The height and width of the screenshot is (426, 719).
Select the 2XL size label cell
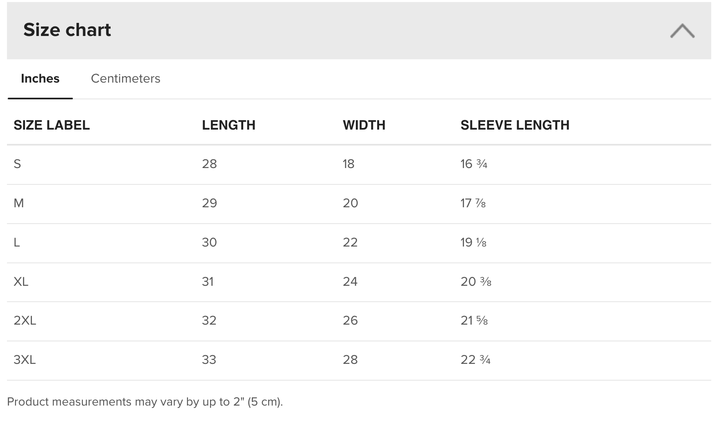[x=25, y=321]
